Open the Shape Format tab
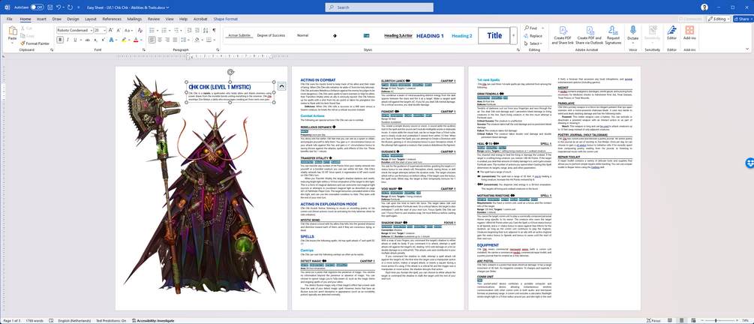Viewport: 754px width, 324px height. 226,19
